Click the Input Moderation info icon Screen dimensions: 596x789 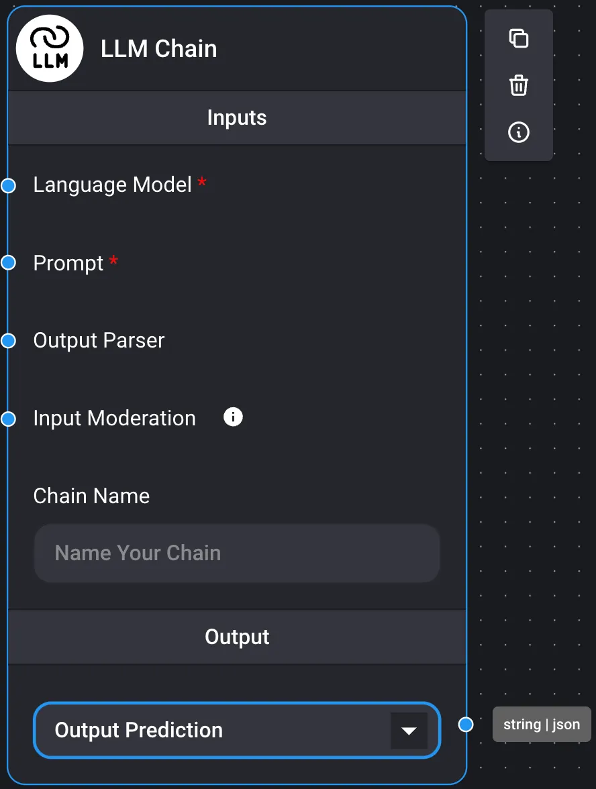pyautogui.click(x=233, y=417)
